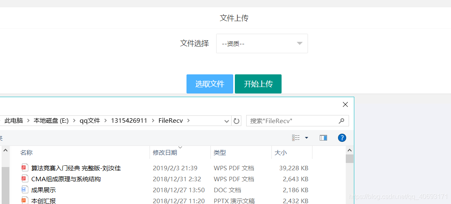Screen dimensions: 451x204
Task: Click the DOC 文档 type cell
Action: pos(227,190)
